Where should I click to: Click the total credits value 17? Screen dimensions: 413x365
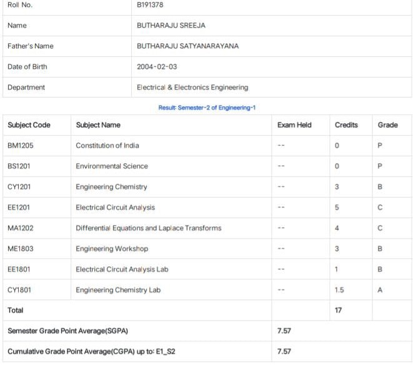coord(338,310)
